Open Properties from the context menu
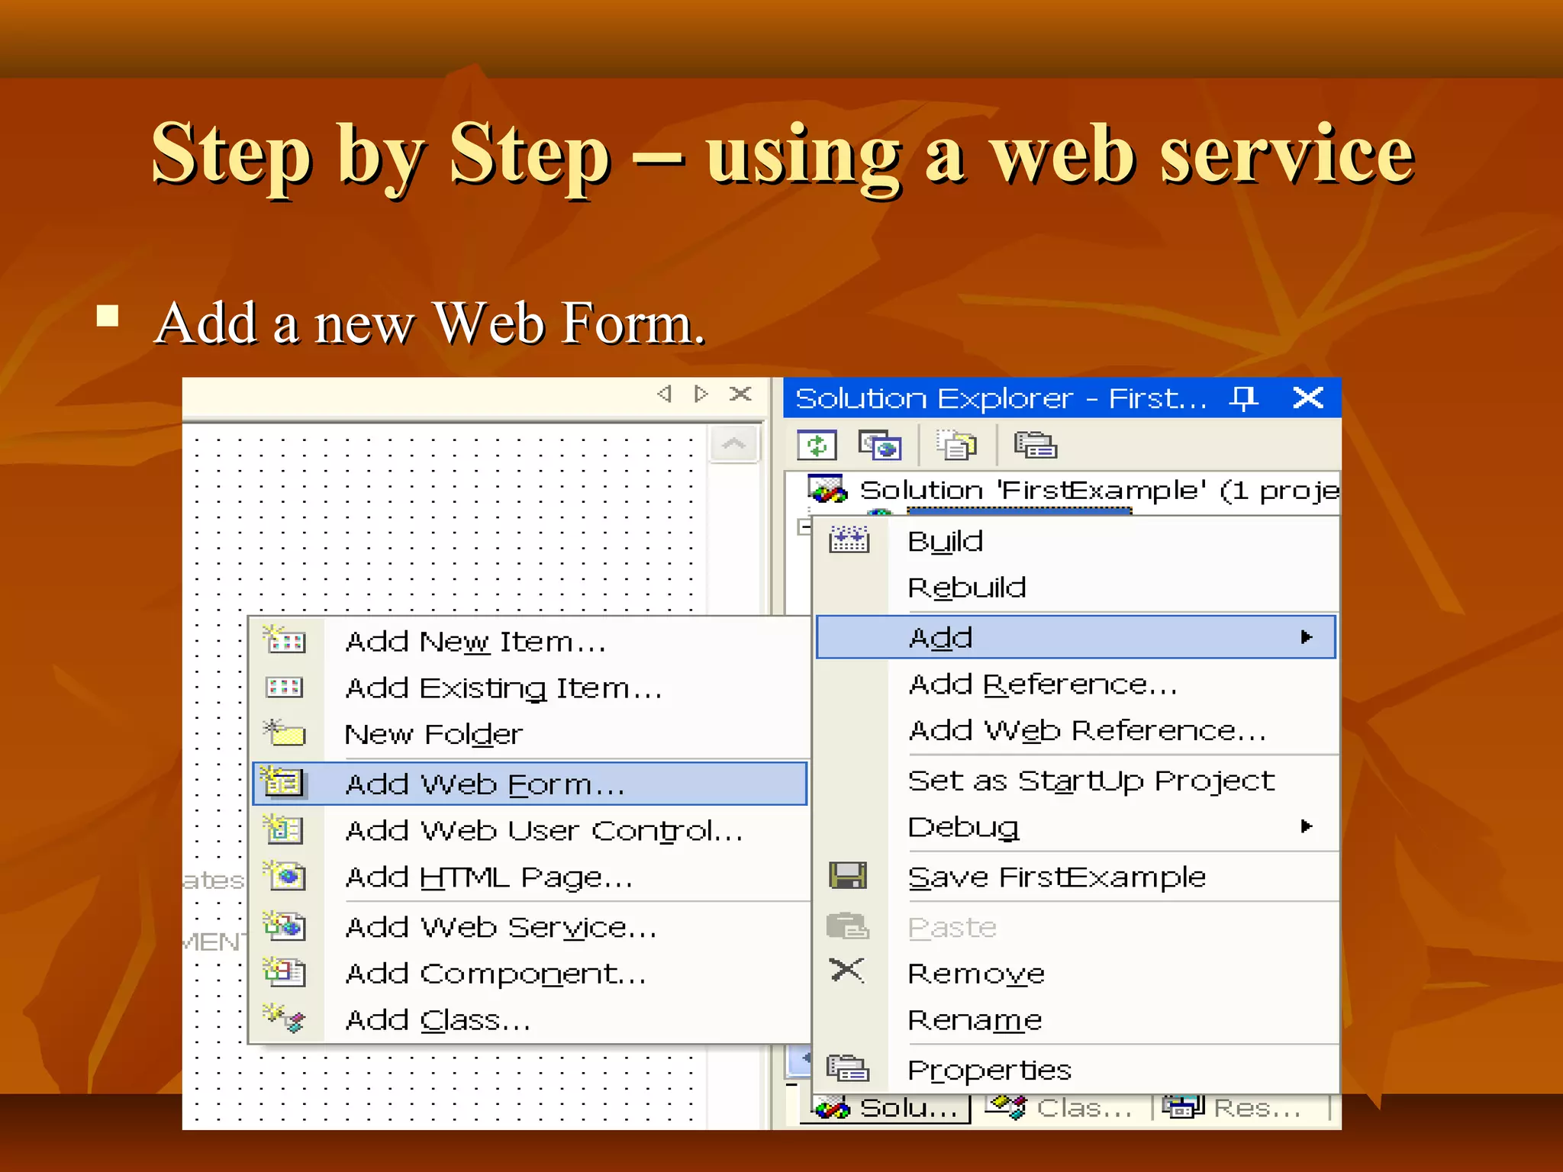Image resolution: width=1563 pixels, height=1172 pixels. (1076, 1070)
